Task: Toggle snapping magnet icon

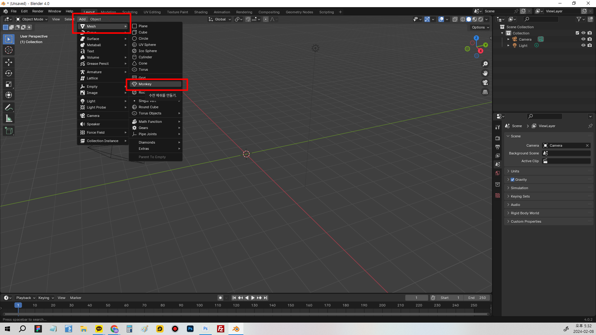Action: click(x=248, y=19)
